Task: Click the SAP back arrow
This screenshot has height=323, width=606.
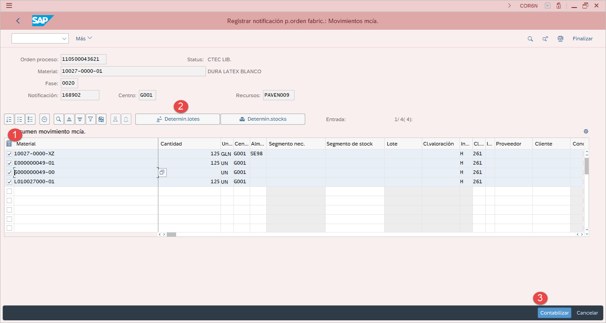Action: tap(18, 21)
